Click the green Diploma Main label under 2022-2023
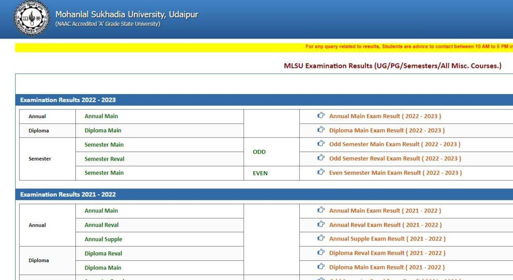Viewport: 513px width, 280px height. tap(102, 130)
